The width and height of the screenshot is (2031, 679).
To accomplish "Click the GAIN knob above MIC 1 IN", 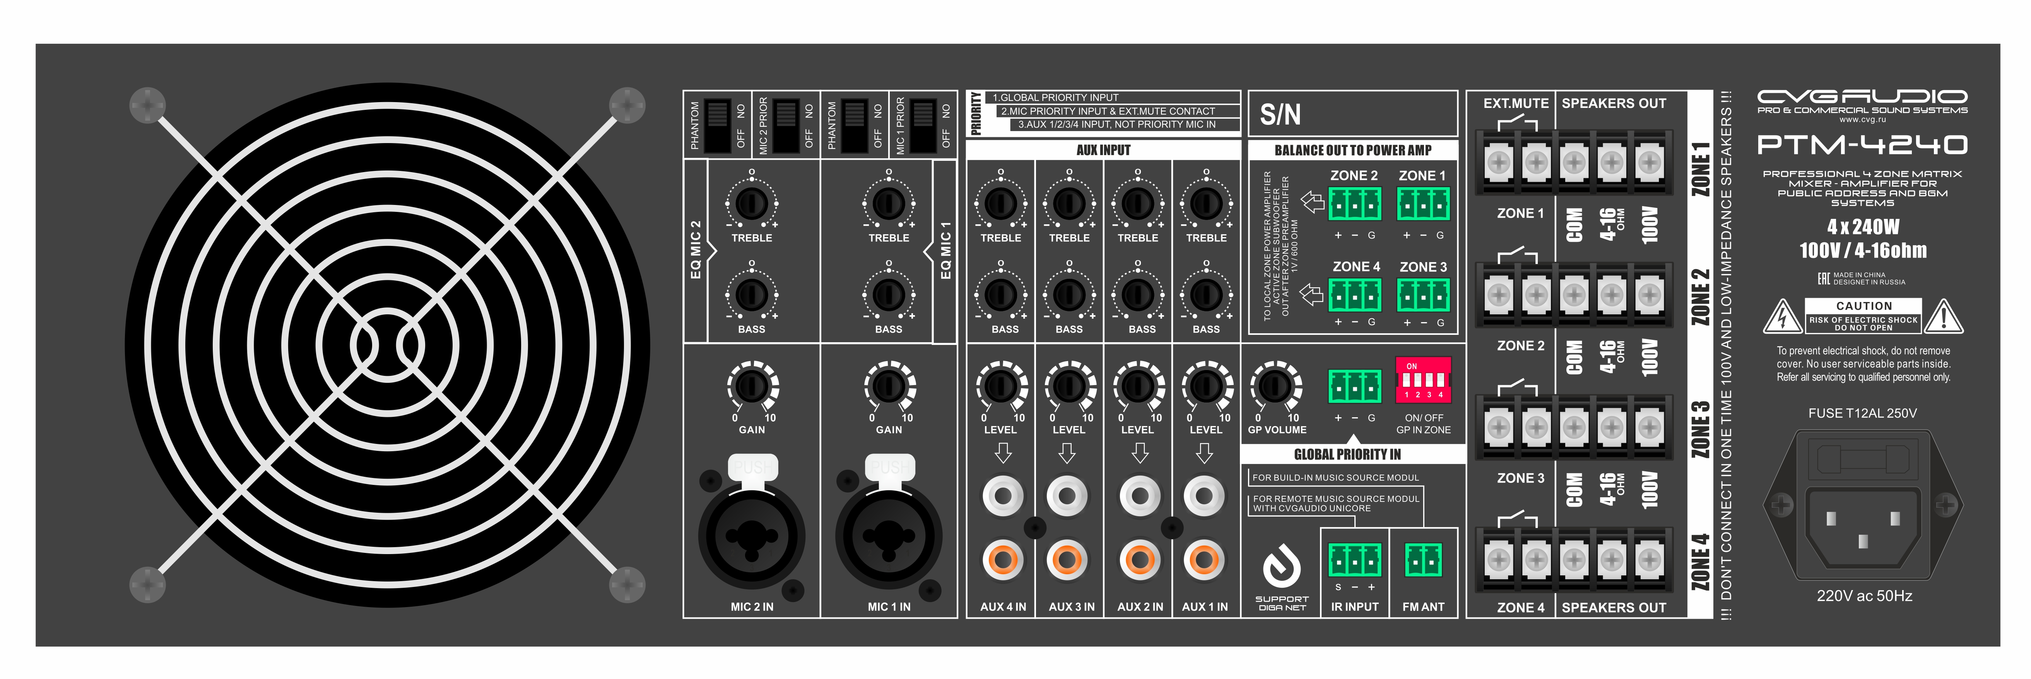I will (x=889, y=386).
